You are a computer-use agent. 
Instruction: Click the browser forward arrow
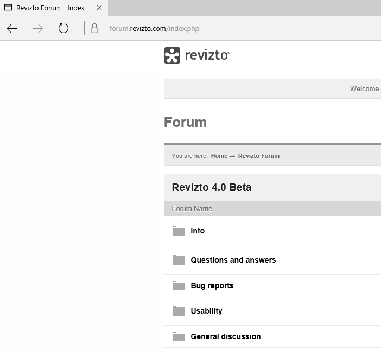click(x=37, y=29)
